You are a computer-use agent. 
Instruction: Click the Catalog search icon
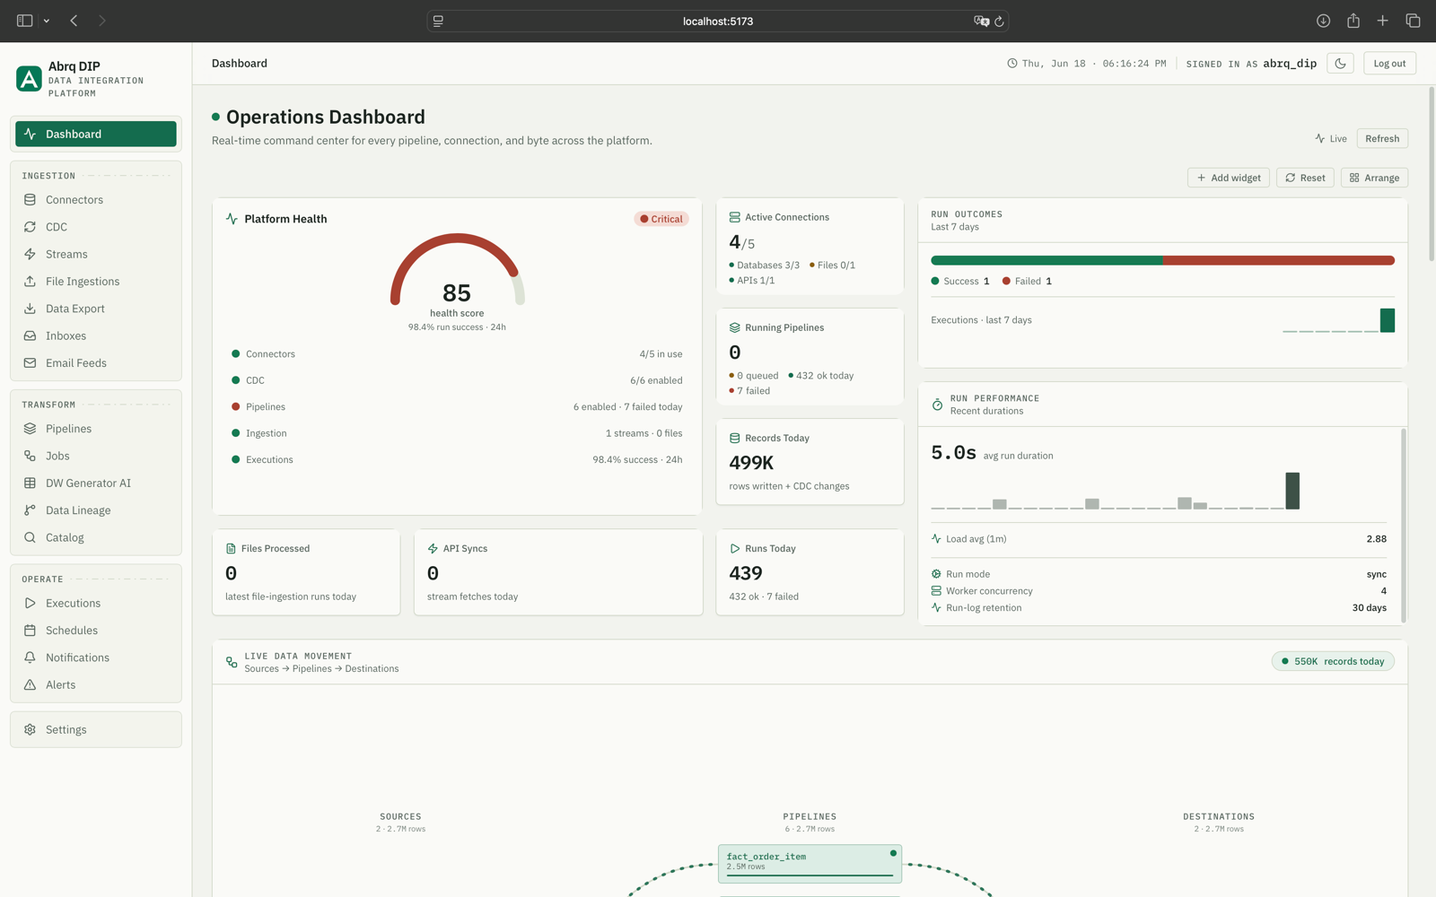[x=30, y=537]
